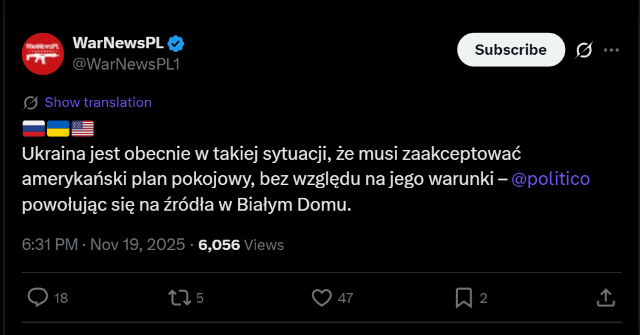Click the Russian flag emoji
Screen dimensions: 640x335
(x=34, y=128)
